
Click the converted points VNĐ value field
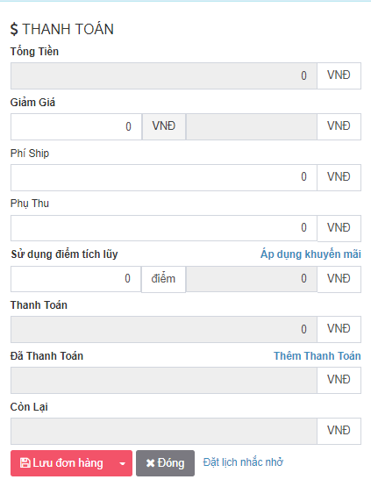coord(252,279)
